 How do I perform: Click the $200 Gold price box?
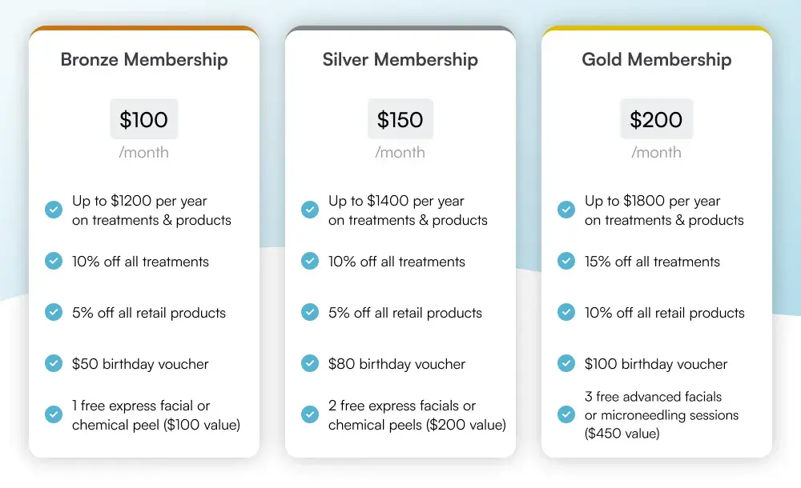[x=657, y=119]
